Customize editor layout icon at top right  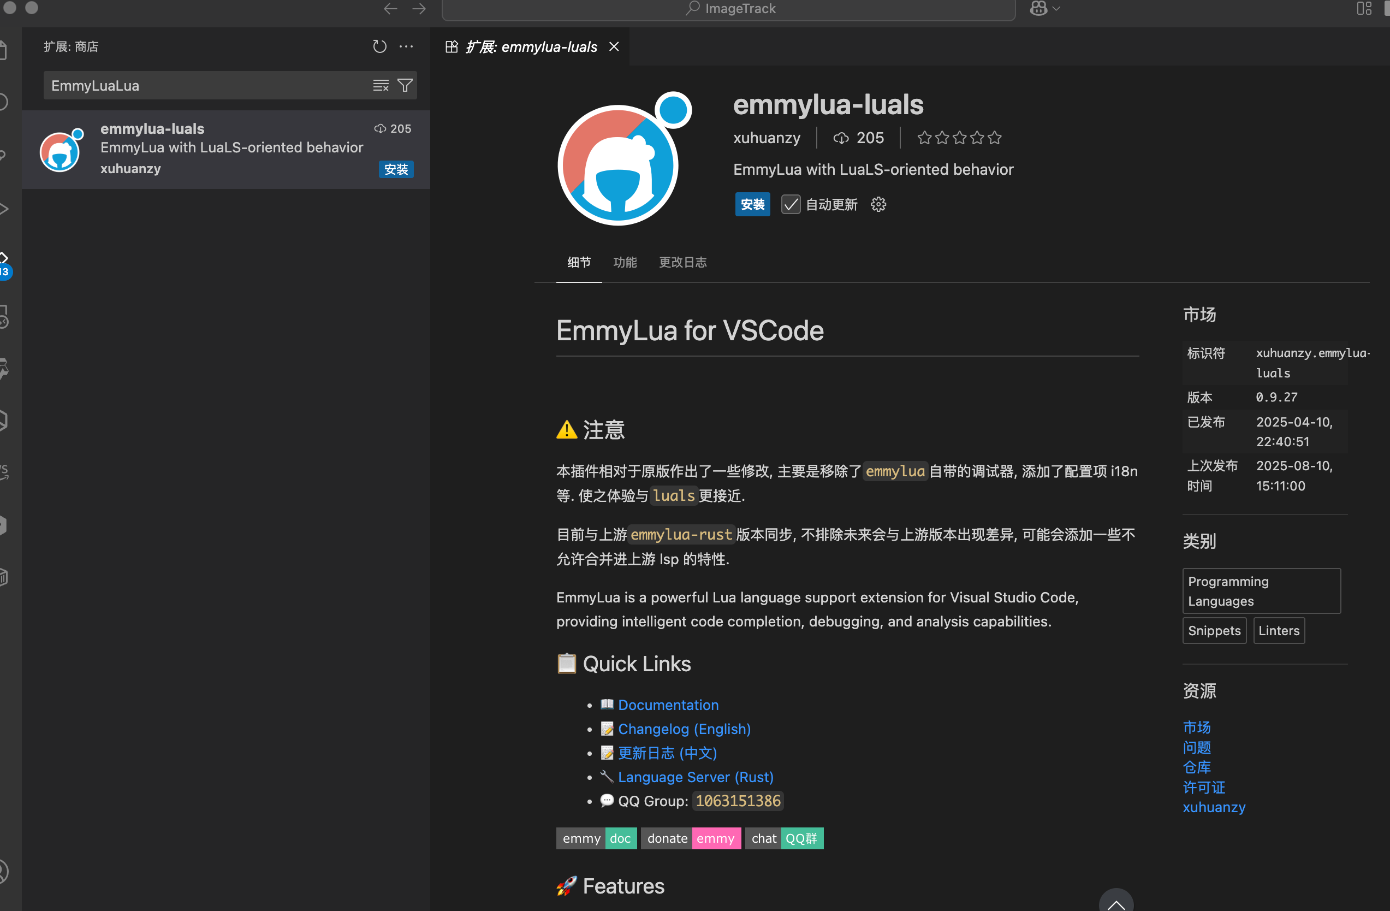pos(1364,9)
